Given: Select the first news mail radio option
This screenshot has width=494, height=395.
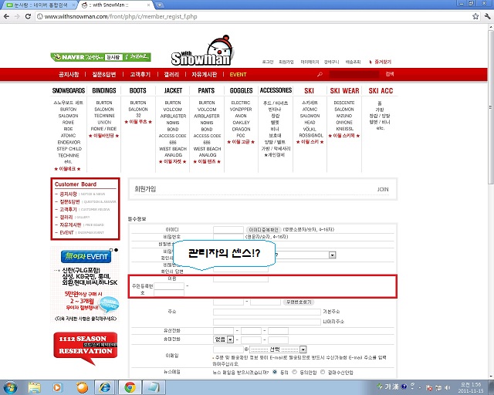Looking at the screenshot, I should (x=275, y=372).
